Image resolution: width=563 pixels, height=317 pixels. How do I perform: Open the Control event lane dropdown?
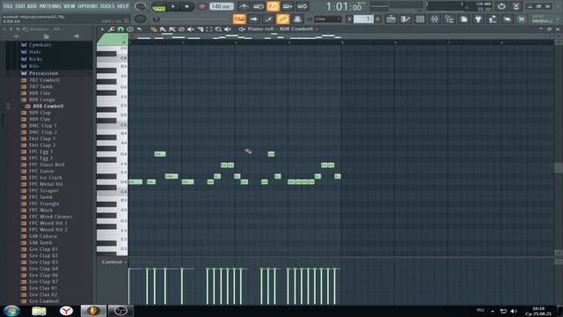[x=113, y=262]
